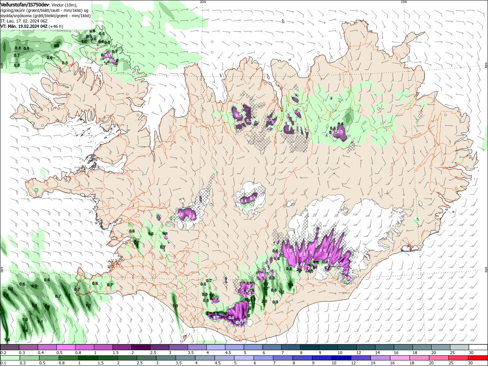Pick the darkest purple swatch labeled 2 on upper scale
Screen dimensions: 488x366
140,347
